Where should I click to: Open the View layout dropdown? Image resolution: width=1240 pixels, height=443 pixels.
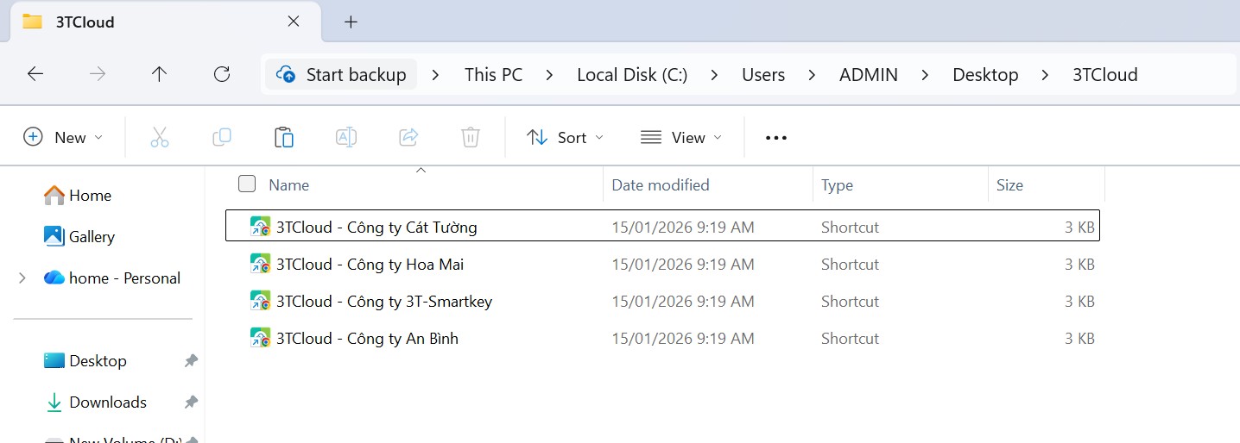pyautogui.click(x=681, y=137)
